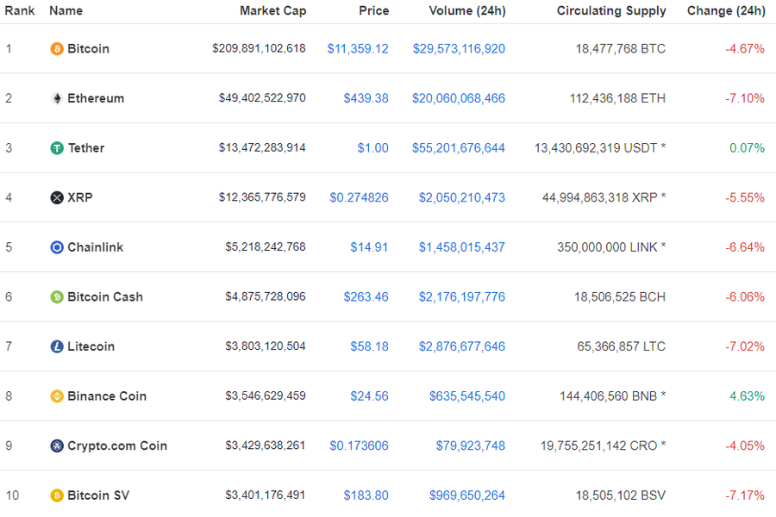776x517 pixels.
Task: Click Bitcoin SV volume $969,650,264
Action: coord(467,495)
